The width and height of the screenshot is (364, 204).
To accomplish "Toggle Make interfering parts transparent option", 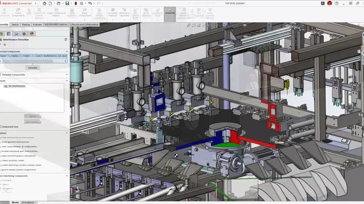I will (1, 156).
